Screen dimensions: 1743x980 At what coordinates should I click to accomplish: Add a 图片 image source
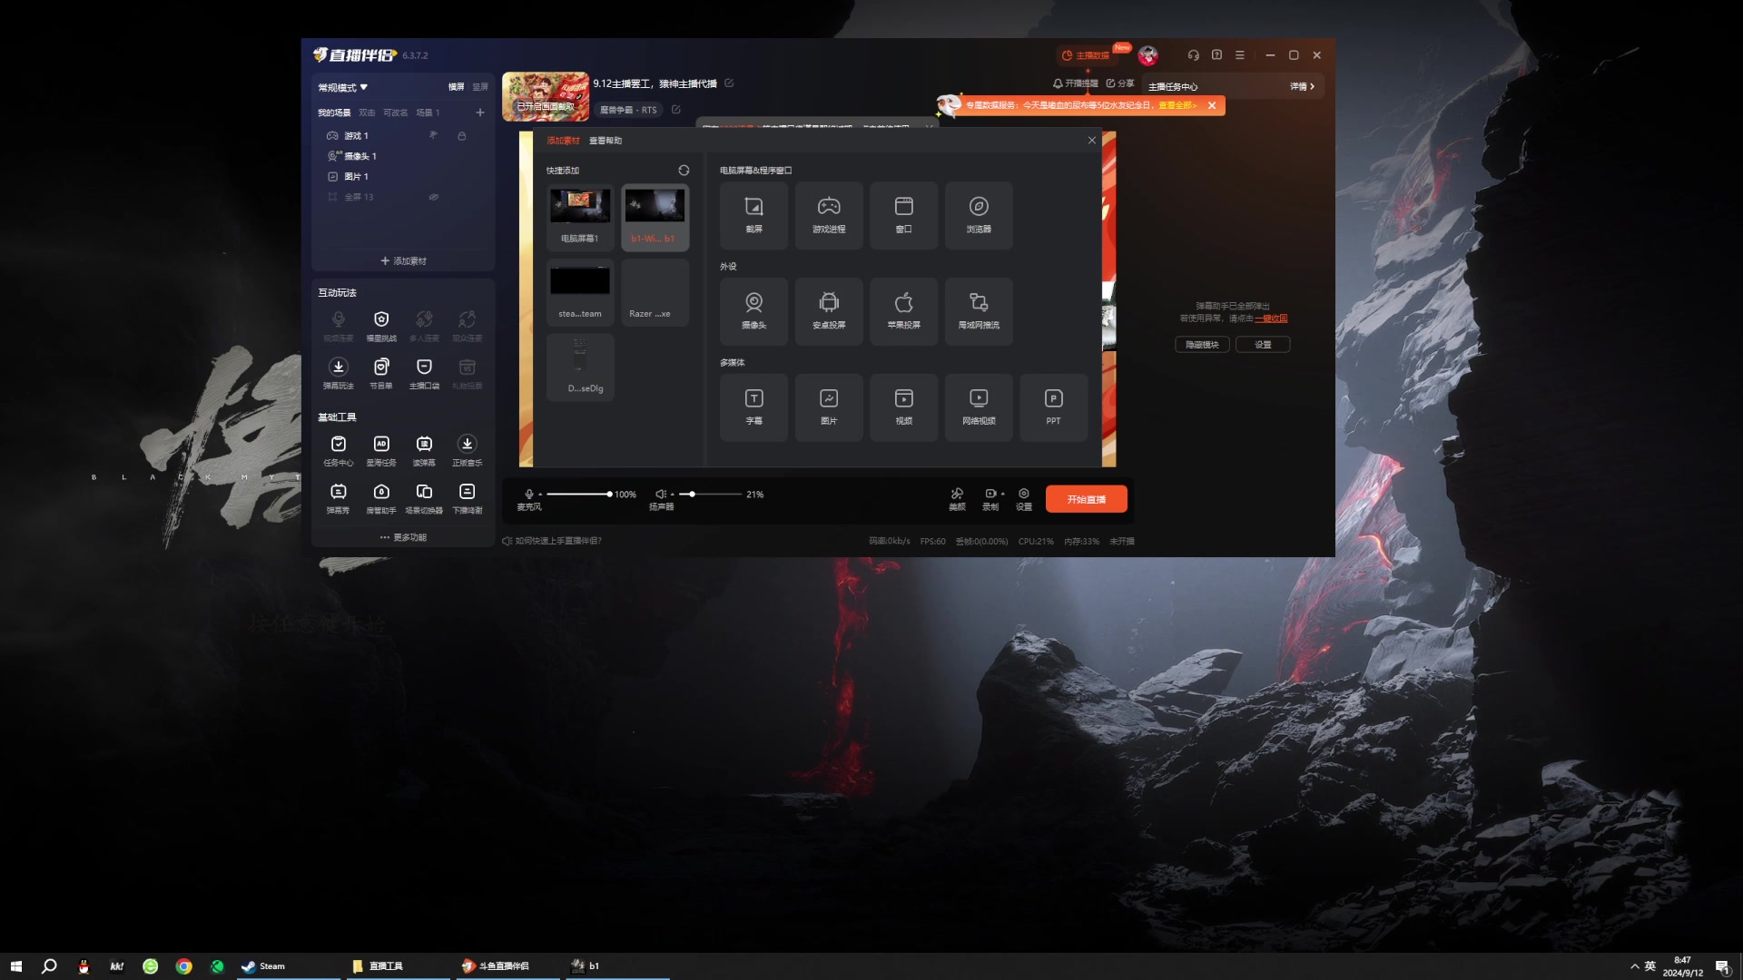[x=829, y=407]
